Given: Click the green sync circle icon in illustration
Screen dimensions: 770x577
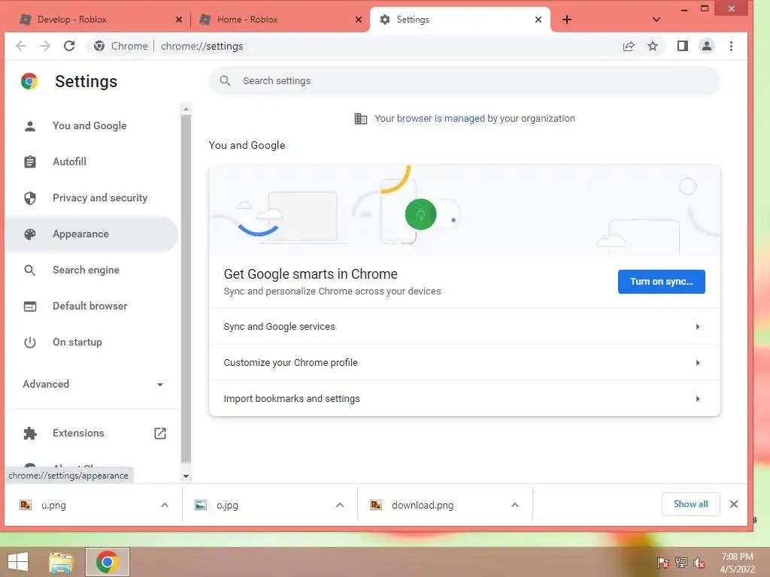Looking at the screenshot, I should (x=421, y=214).
